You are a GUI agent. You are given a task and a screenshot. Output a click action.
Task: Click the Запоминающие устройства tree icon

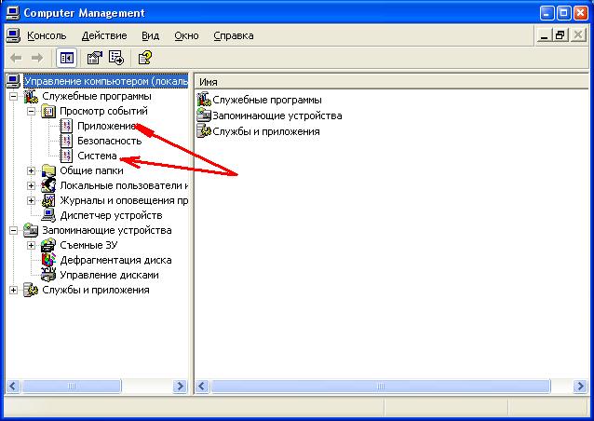pyautogui.click(x=31, y=230)
